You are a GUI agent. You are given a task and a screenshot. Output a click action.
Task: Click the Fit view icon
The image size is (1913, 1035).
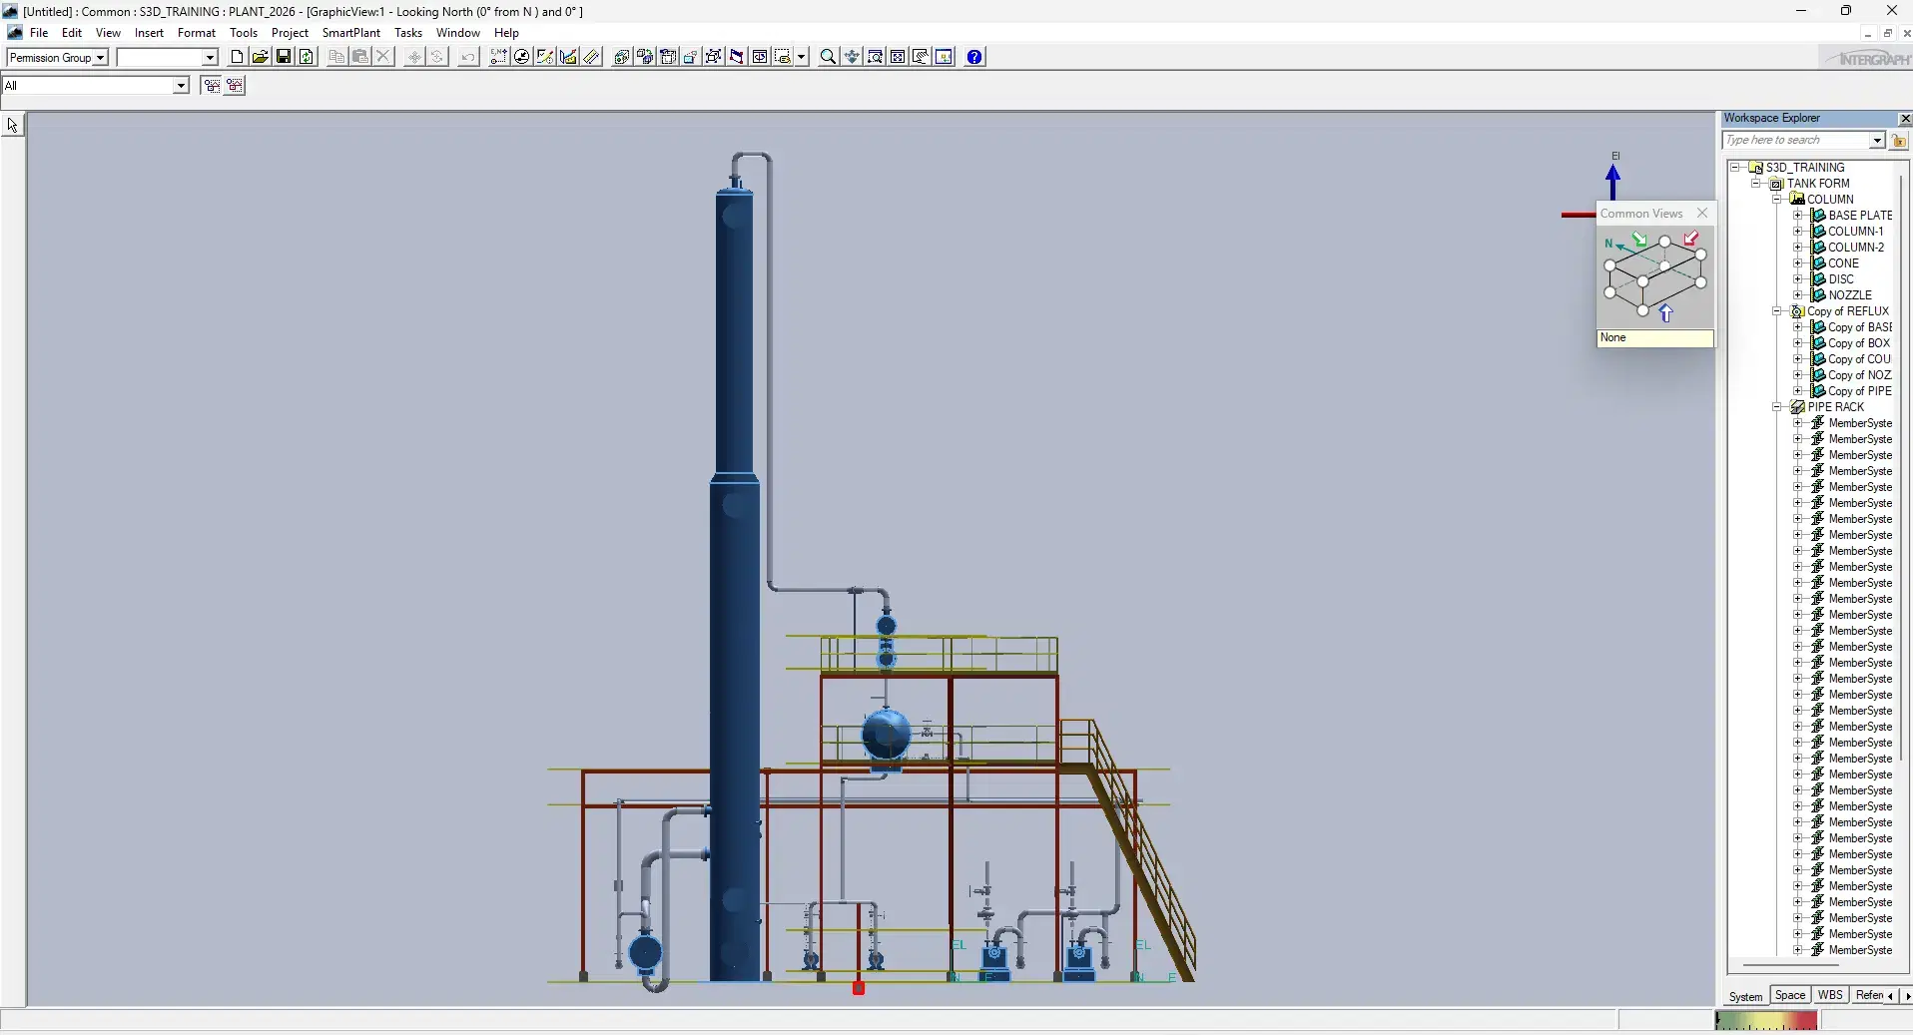tap(898, 57)
